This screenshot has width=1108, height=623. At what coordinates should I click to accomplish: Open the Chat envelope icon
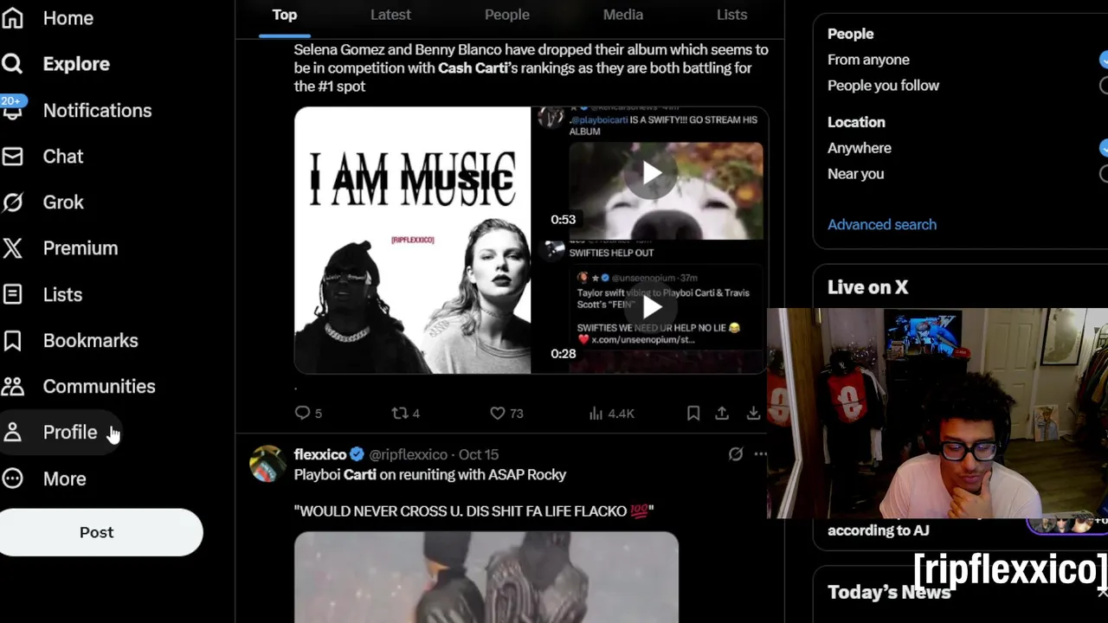point(12,156)
